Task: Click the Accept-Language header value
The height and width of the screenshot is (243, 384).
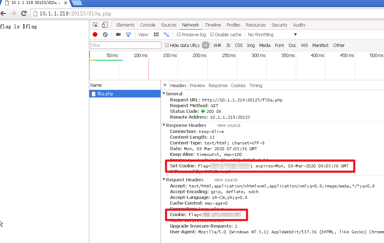Action: tap(229, 197)
